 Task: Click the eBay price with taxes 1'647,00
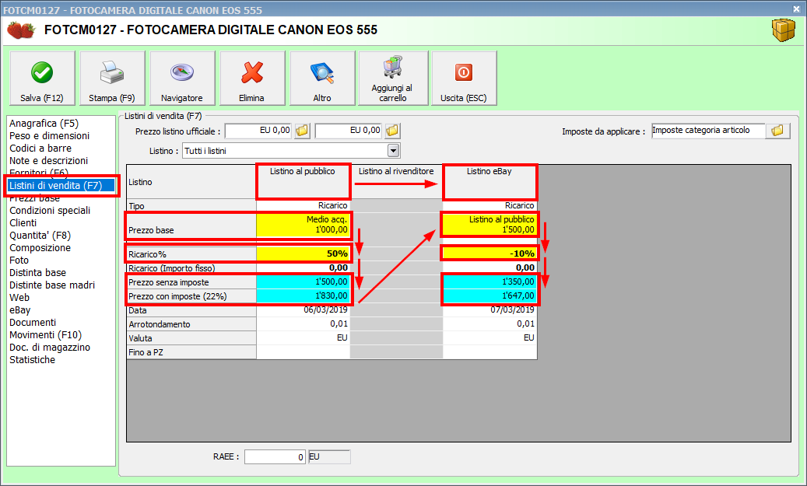[x=490, y=295]
